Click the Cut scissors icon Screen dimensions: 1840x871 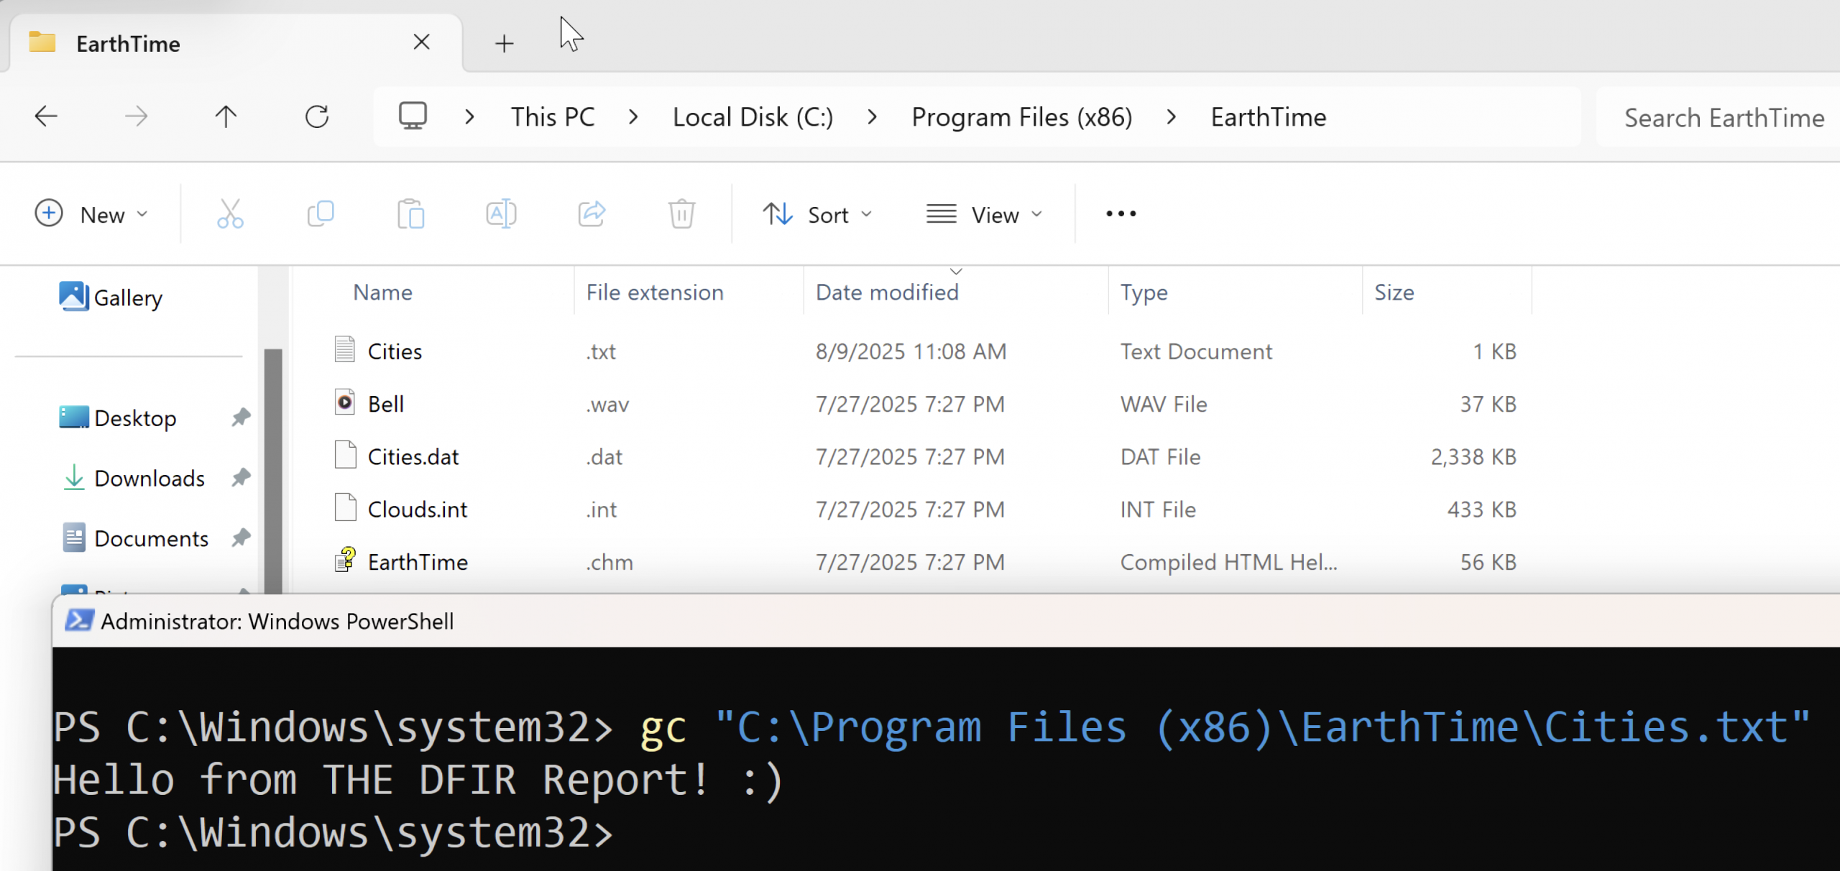point(230,214)
